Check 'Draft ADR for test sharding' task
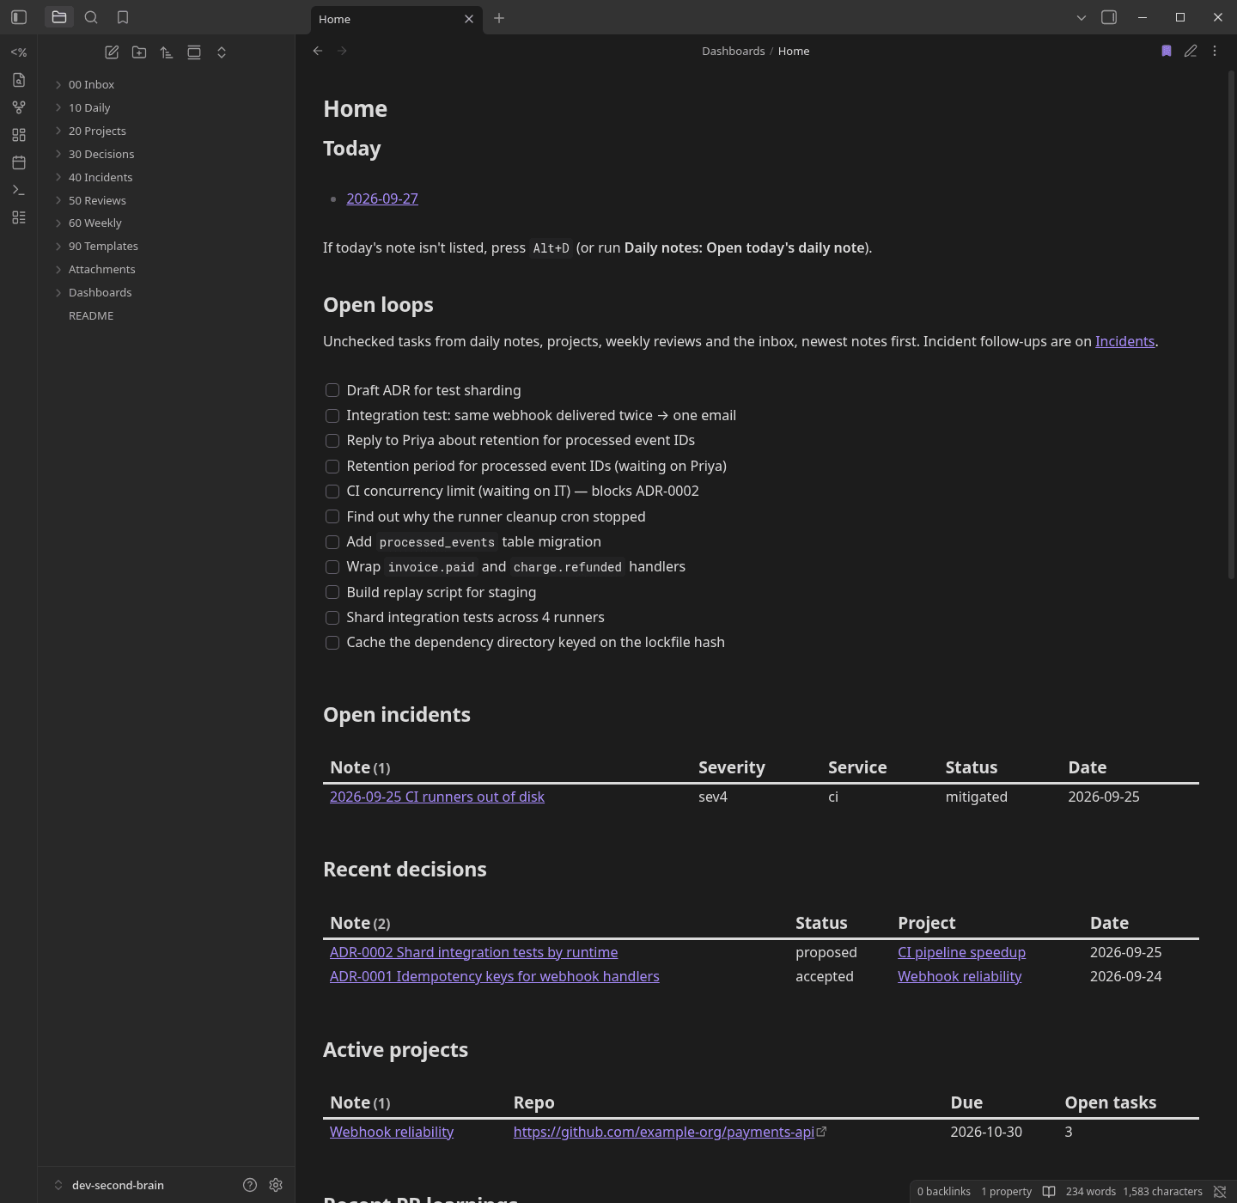The height and width of the screenshot is (1203, 1237). (332, 390)
